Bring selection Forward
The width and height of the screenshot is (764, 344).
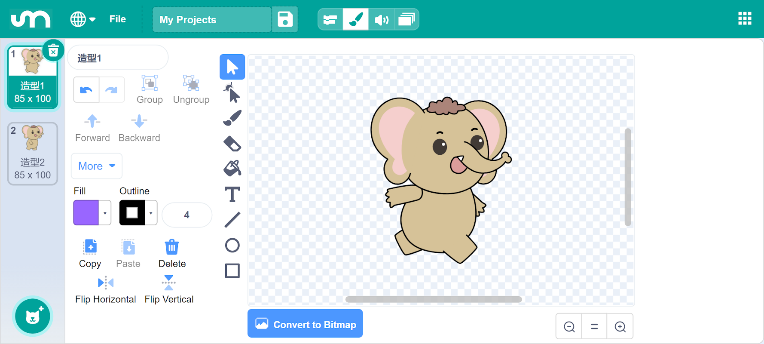(x=92, y=128)
